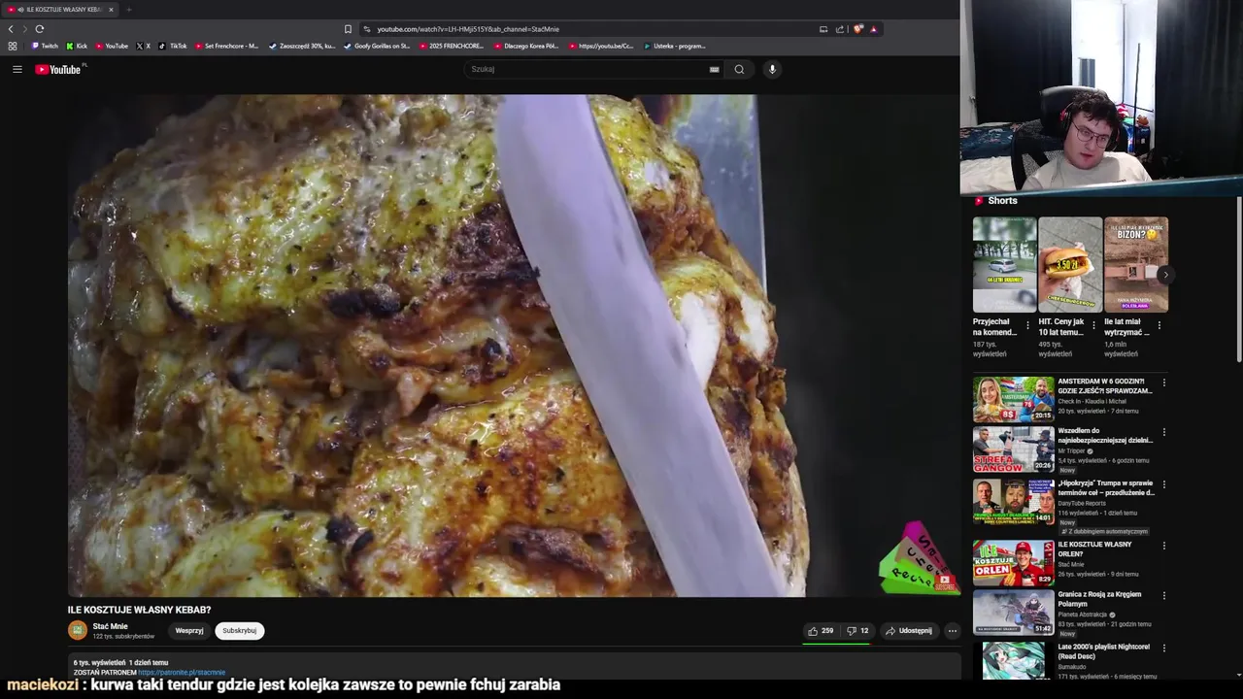Screen dimensions: 1243x699
Task: Bookmark this page icon in address bar
Action: tap(348, 29)
